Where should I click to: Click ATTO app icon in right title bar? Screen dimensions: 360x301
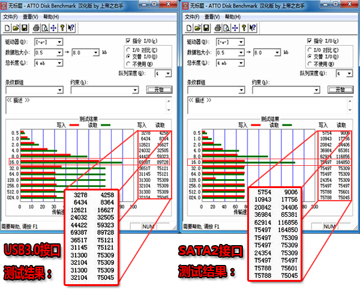[x=185, y=5]
